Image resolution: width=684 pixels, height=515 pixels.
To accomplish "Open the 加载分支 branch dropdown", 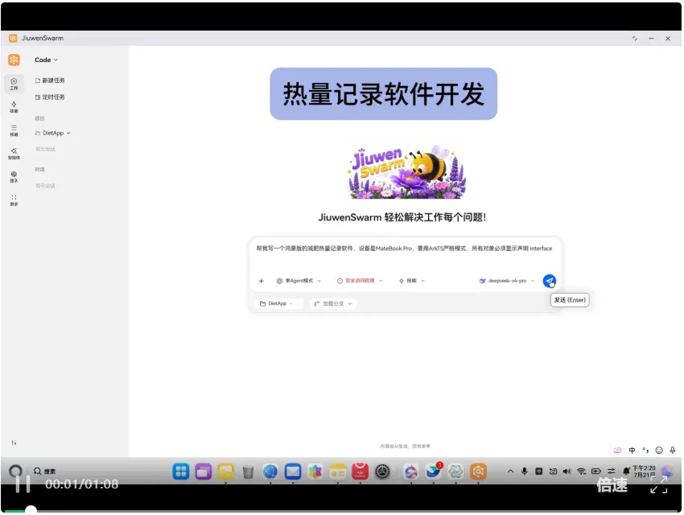I will 333,303.
